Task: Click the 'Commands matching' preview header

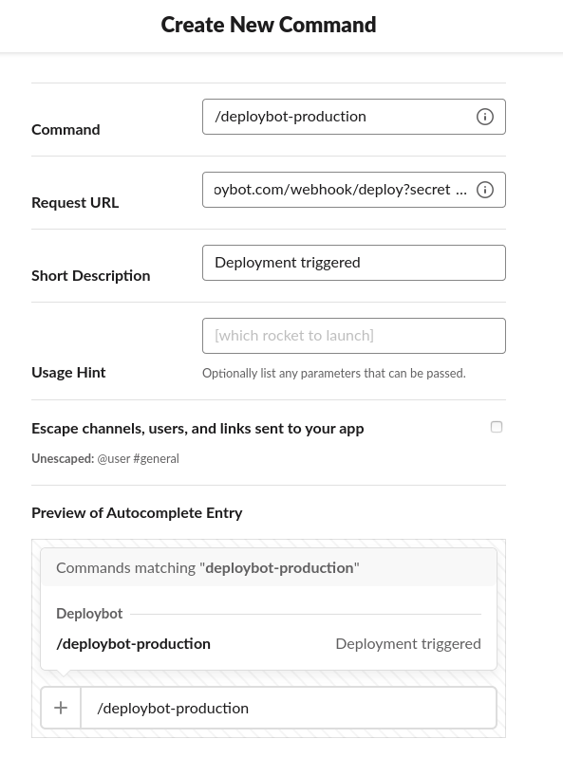Action: pos(269,567)
